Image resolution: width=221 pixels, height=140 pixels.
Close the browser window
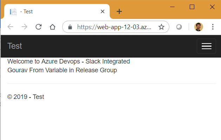(x=212, y=7)
